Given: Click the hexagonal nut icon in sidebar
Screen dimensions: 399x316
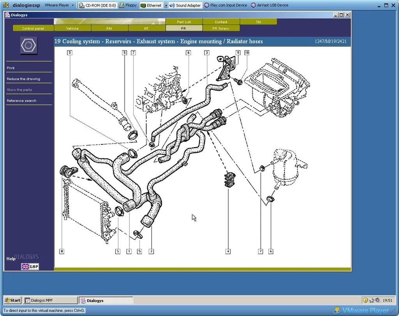Looking at the screenshot, I should (x=28, y=46).
